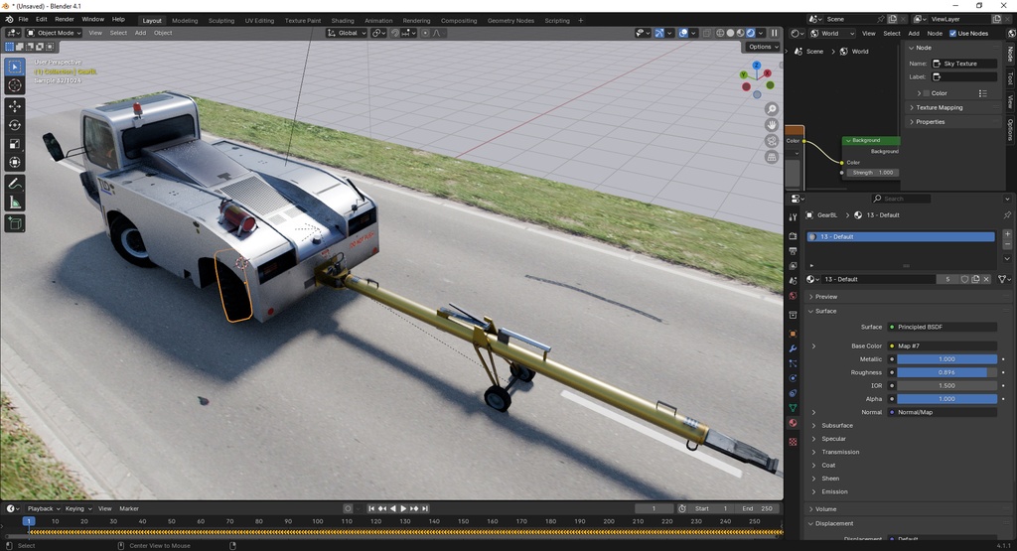The width and height of the screenshot is (1017, 551).
Task: Expand the Texture Mapping panel
Action: pyautogui.click(x=939, y=107)
